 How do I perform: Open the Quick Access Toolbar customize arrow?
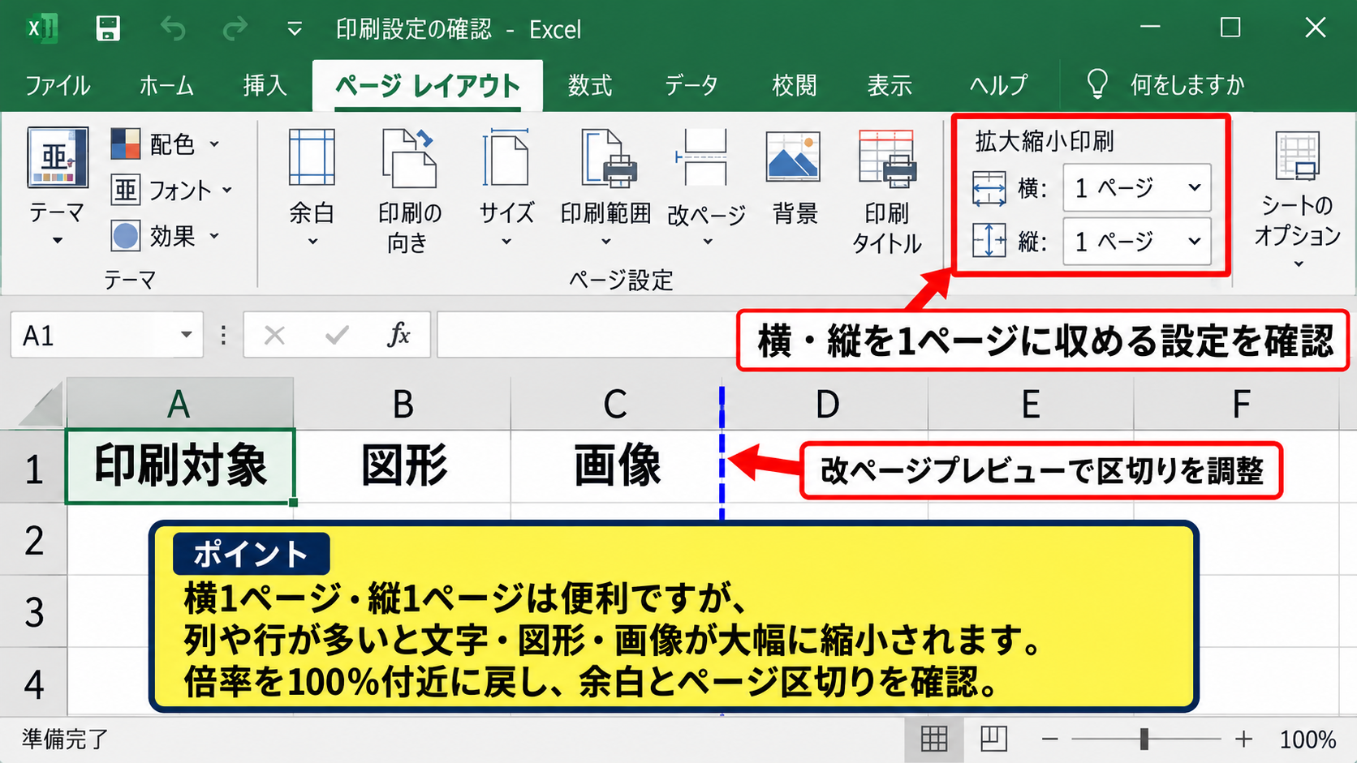point(295,30)
